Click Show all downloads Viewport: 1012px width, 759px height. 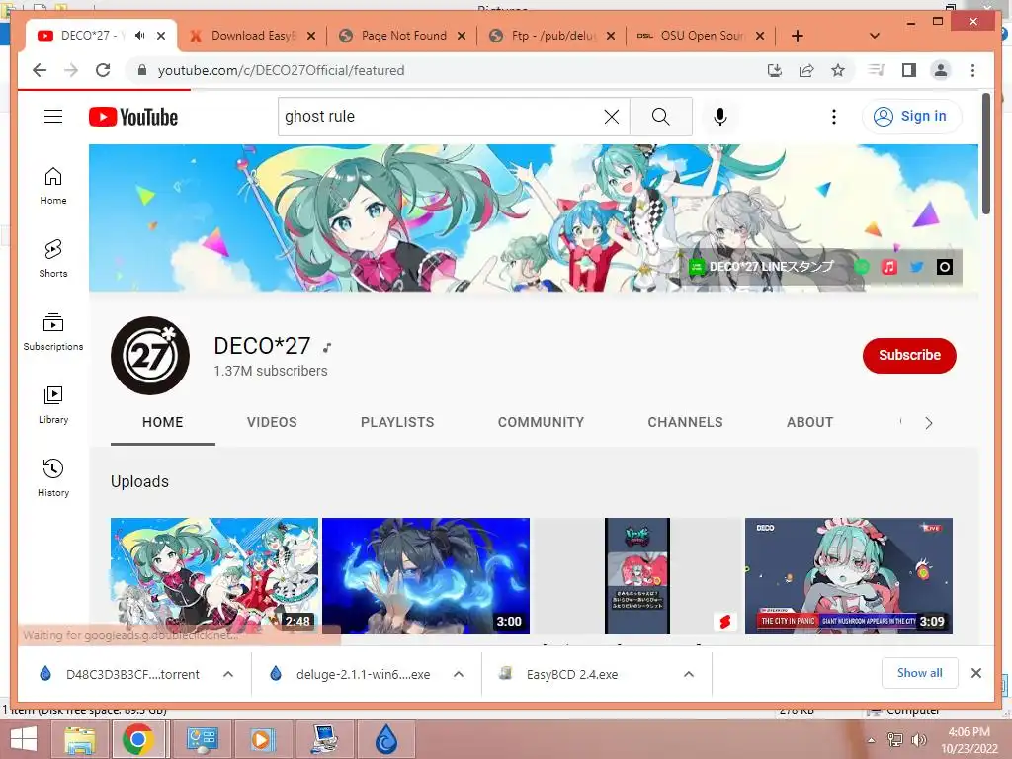point(919,673)
